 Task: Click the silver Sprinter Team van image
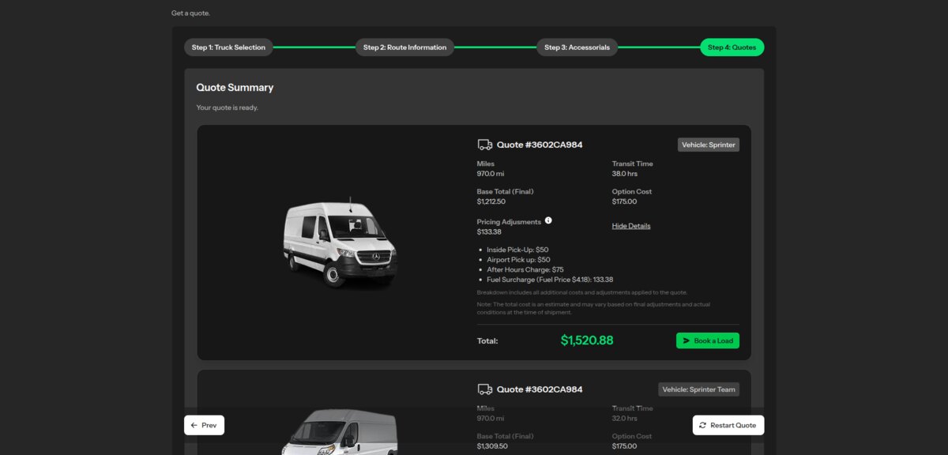340,432
